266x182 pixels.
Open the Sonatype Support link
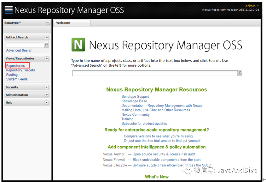click(x=135, y=97)
